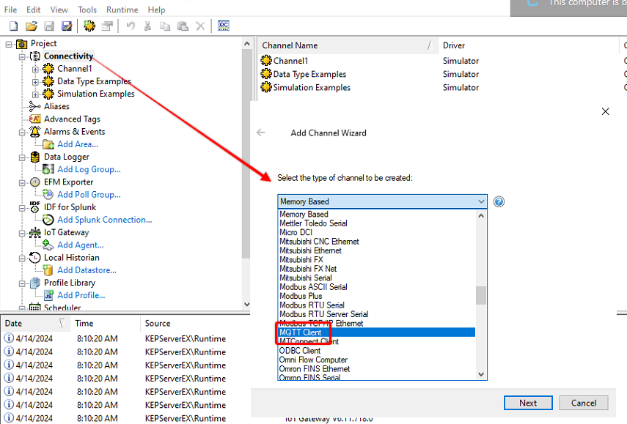Select MQTT Client in the driver list
Image resolution: width=627 pixels, height=424 pixels.
click(x=377, y=332)
